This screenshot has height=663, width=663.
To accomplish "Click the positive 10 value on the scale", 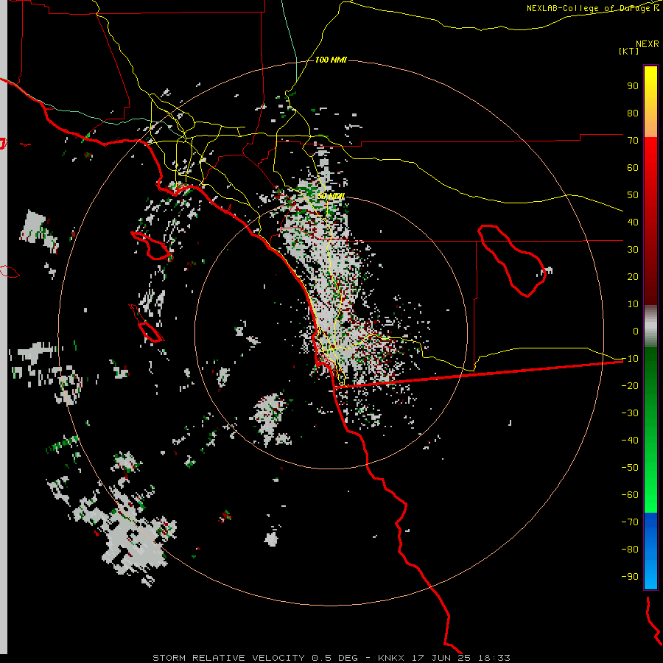I will tap(633, 304).
